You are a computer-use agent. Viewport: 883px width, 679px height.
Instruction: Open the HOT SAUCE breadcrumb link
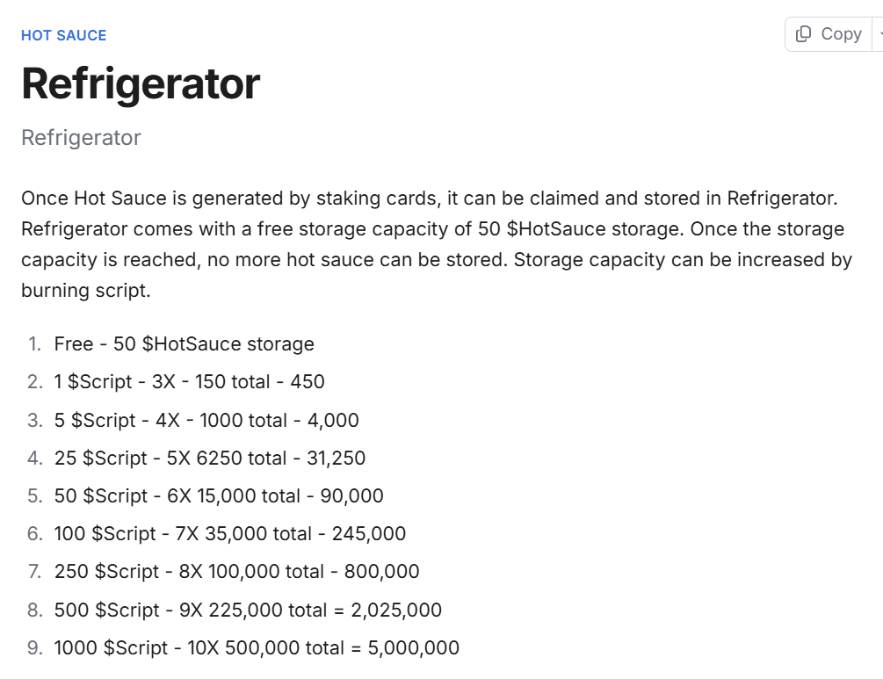point(63,35)
